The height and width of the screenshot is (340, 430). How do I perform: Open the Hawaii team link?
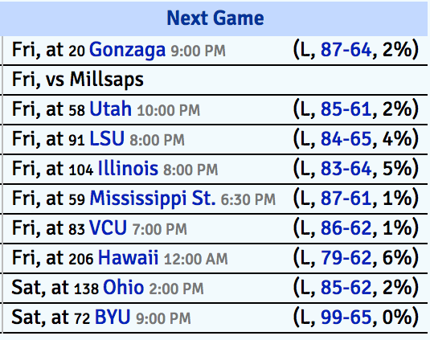[x=128, y=257]
